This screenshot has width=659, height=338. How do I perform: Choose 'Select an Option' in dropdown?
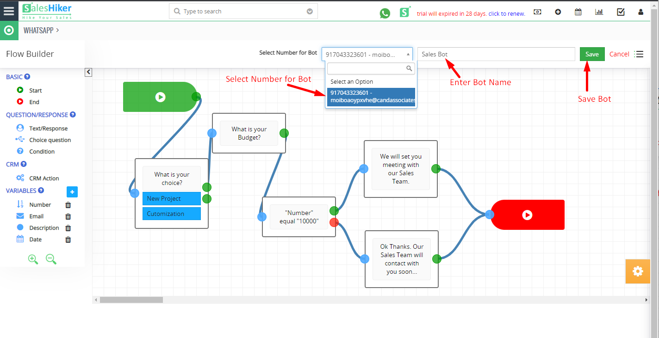pos(371,82)
